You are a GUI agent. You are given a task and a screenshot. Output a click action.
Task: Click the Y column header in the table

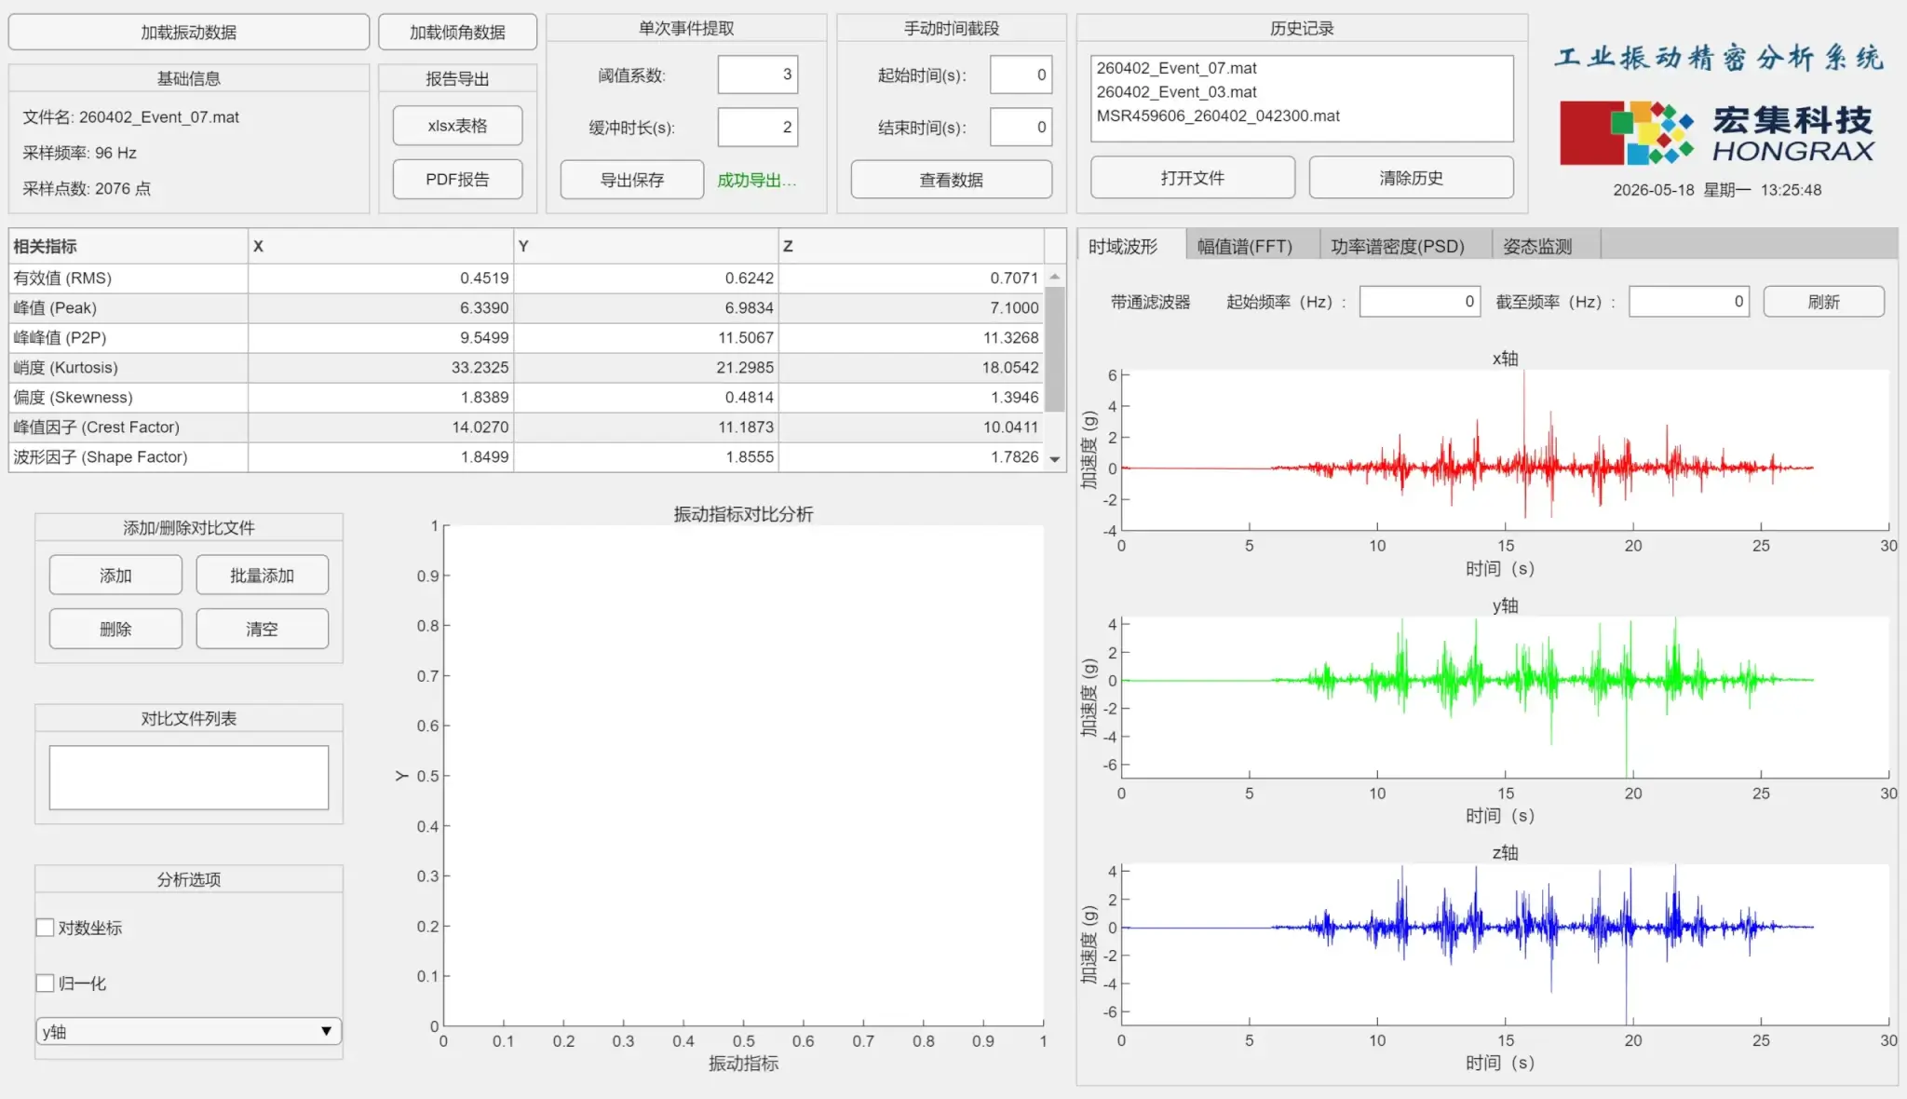pyautogui.click(x=646, y=246)
